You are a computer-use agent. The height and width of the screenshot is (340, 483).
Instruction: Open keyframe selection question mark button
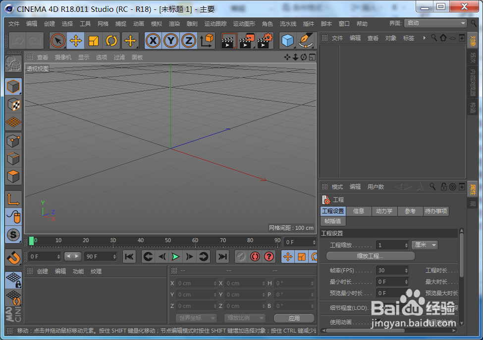tap(269, 256)
